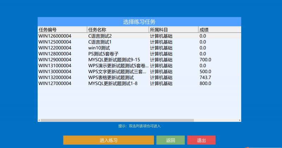
Task: Click the 所属科目 column header
Action: click(x=173, y=30)
